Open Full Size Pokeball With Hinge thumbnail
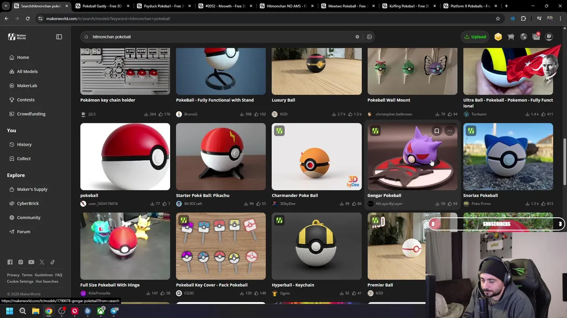567x318 pixels. pyautogui.click(x=125, y=246)
